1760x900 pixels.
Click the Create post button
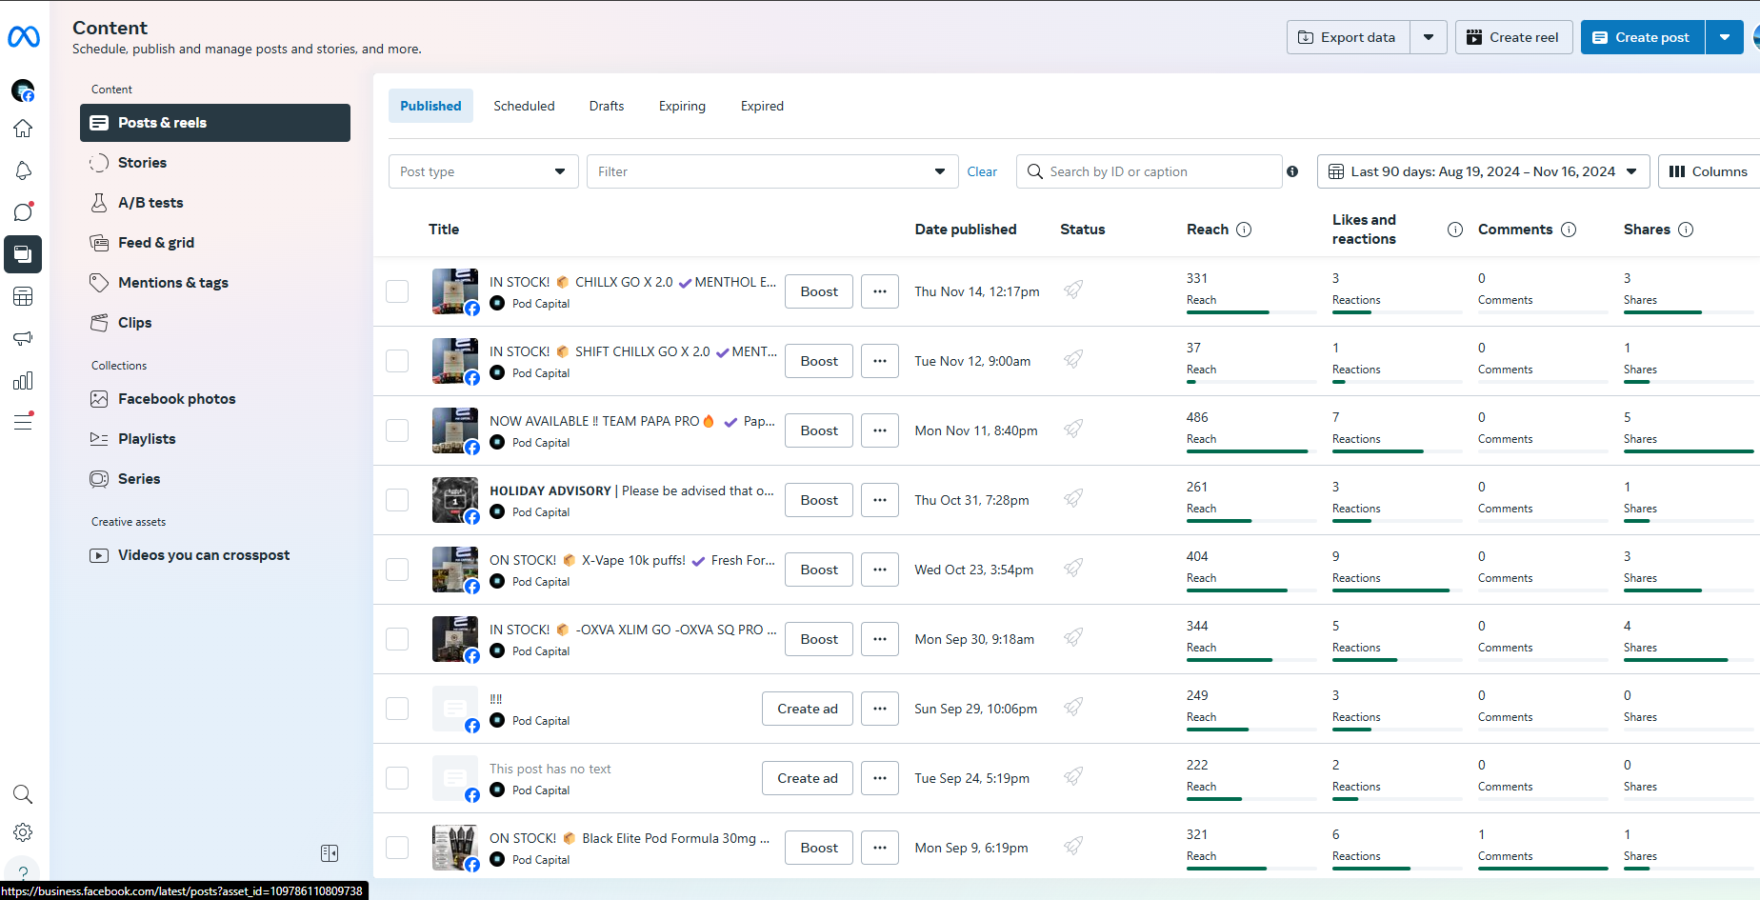[1643, 37]
